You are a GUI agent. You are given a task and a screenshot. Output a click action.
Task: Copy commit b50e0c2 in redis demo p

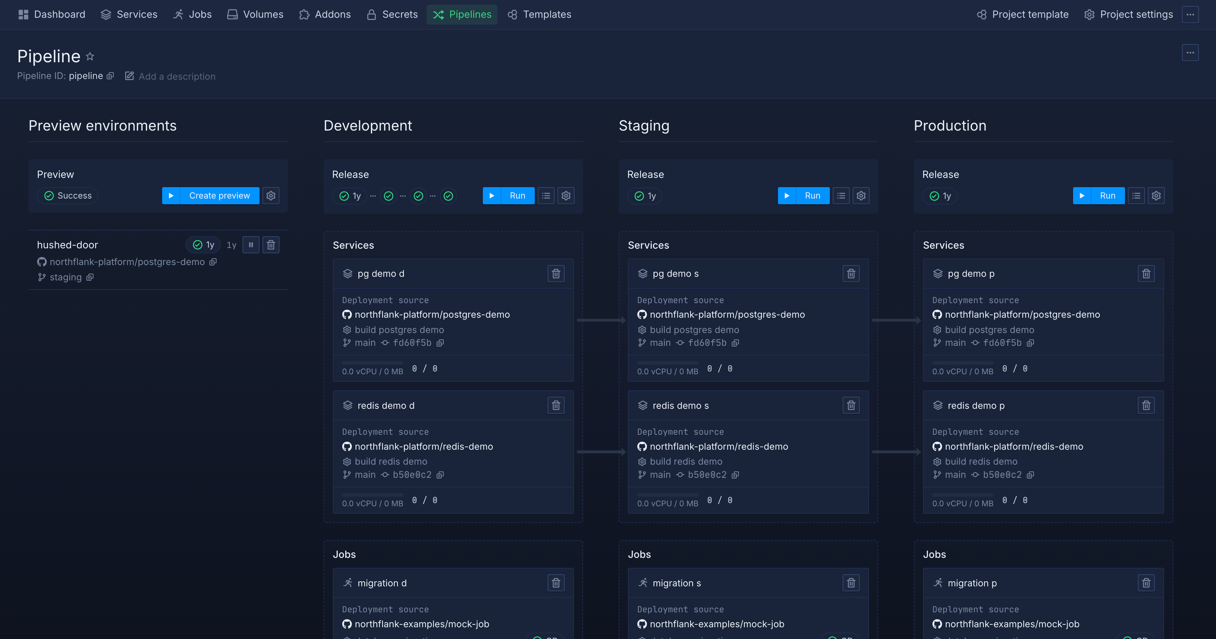(1030, 475)
